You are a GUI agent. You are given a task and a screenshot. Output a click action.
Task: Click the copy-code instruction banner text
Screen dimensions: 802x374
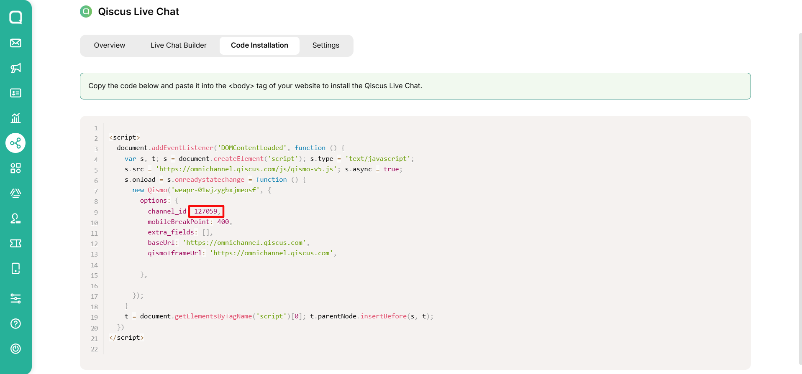[x=255, y=86]
